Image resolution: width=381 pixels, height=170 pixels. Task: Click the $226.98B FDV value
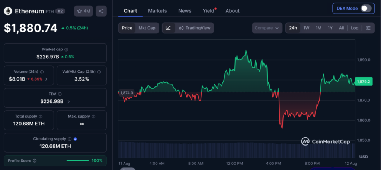pos(52,102)
